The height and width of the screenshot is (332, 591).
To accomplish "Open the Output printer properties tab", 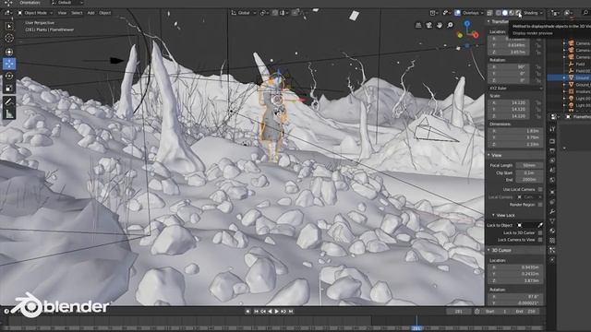I will click(x=552, y=150).
